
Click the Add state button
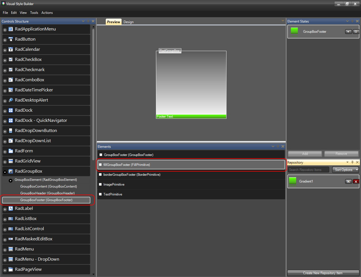305,154
